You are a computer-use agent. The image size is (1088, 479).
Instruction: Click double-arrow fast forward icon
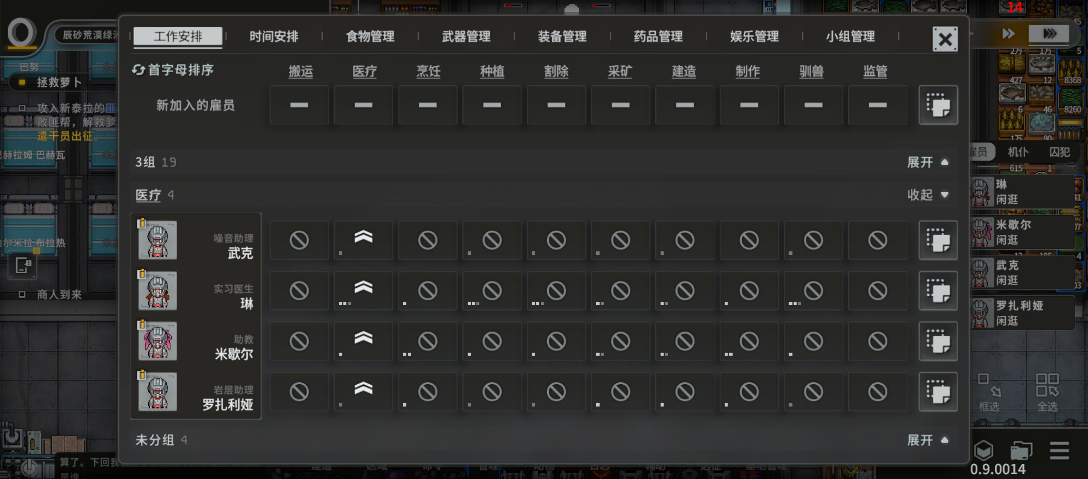click(1008, 33)
